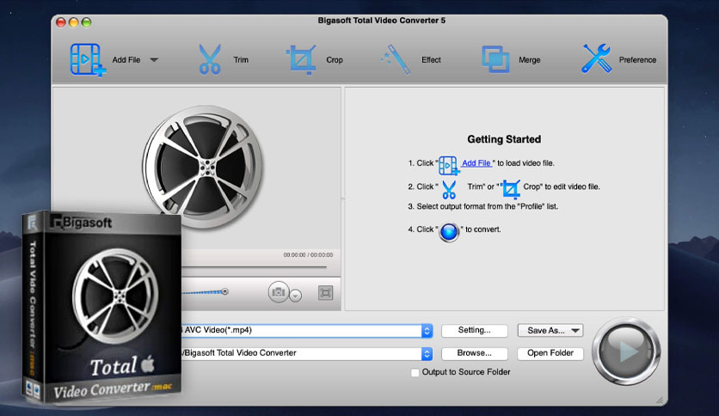Click the Trim toolbar label
The height and width of the screenshot is (416, 719).
241,60
